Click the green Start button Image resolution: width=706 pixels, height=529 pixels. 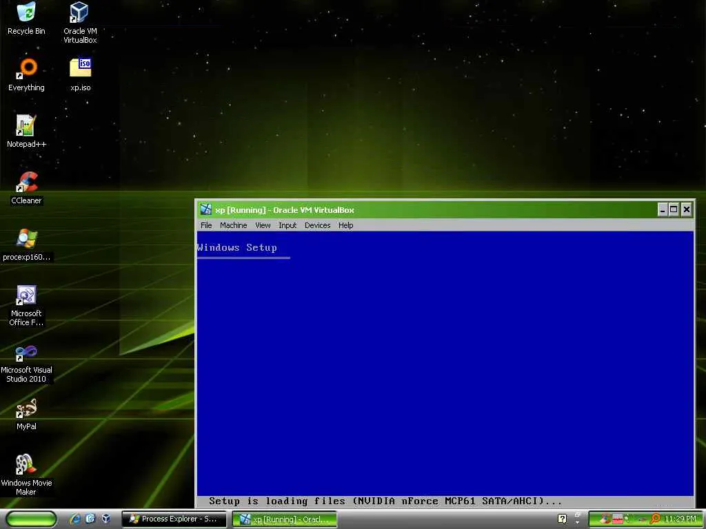(31, 519)
